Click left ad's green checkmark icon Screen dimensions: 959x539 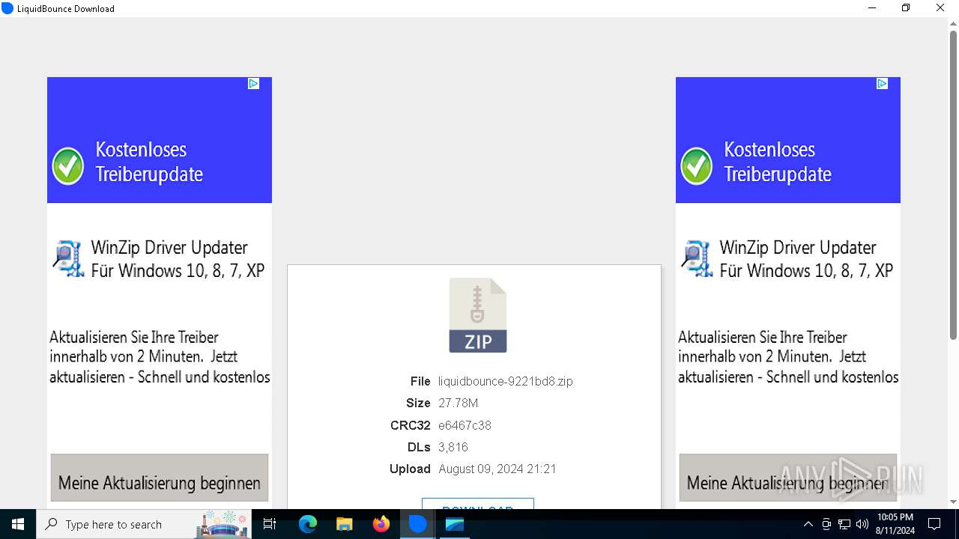[x=68, y=166]
